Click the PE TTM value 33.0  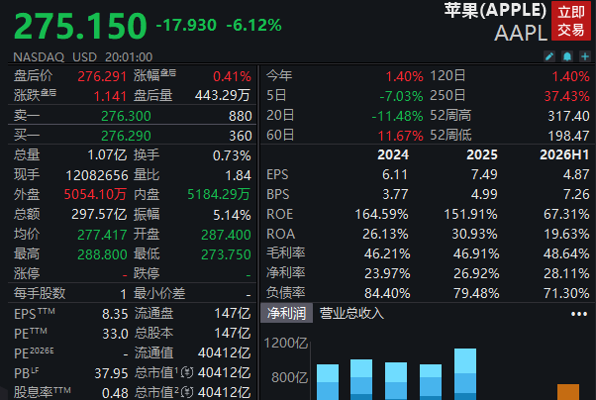click(115, 335)
